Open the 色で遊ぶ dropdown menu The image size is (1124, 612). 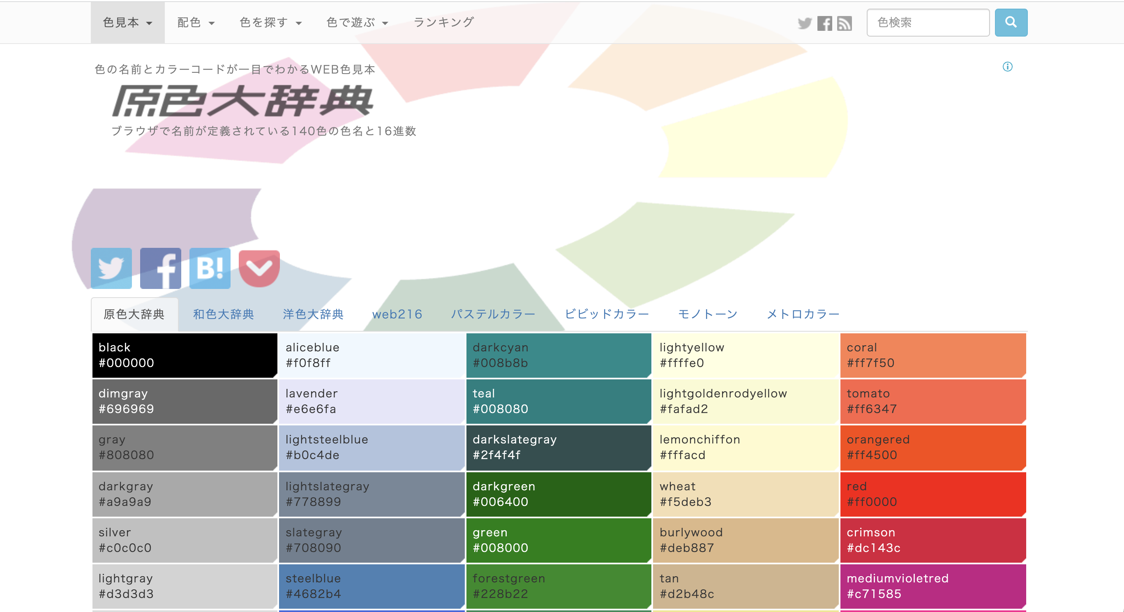[357, 22]
